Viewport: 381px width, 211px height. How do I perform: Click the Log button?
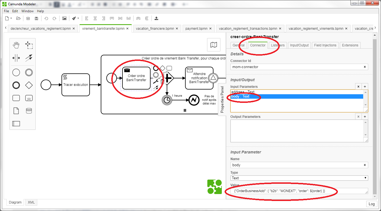pos(372,204)
